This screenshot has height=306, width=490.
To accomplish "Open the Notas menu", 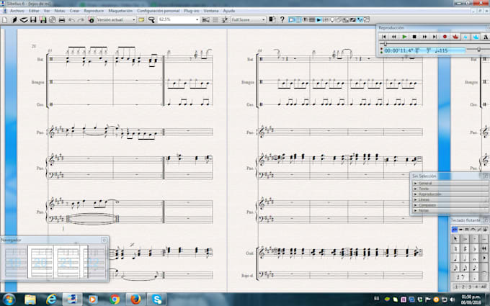I will [x=60, y=11].
